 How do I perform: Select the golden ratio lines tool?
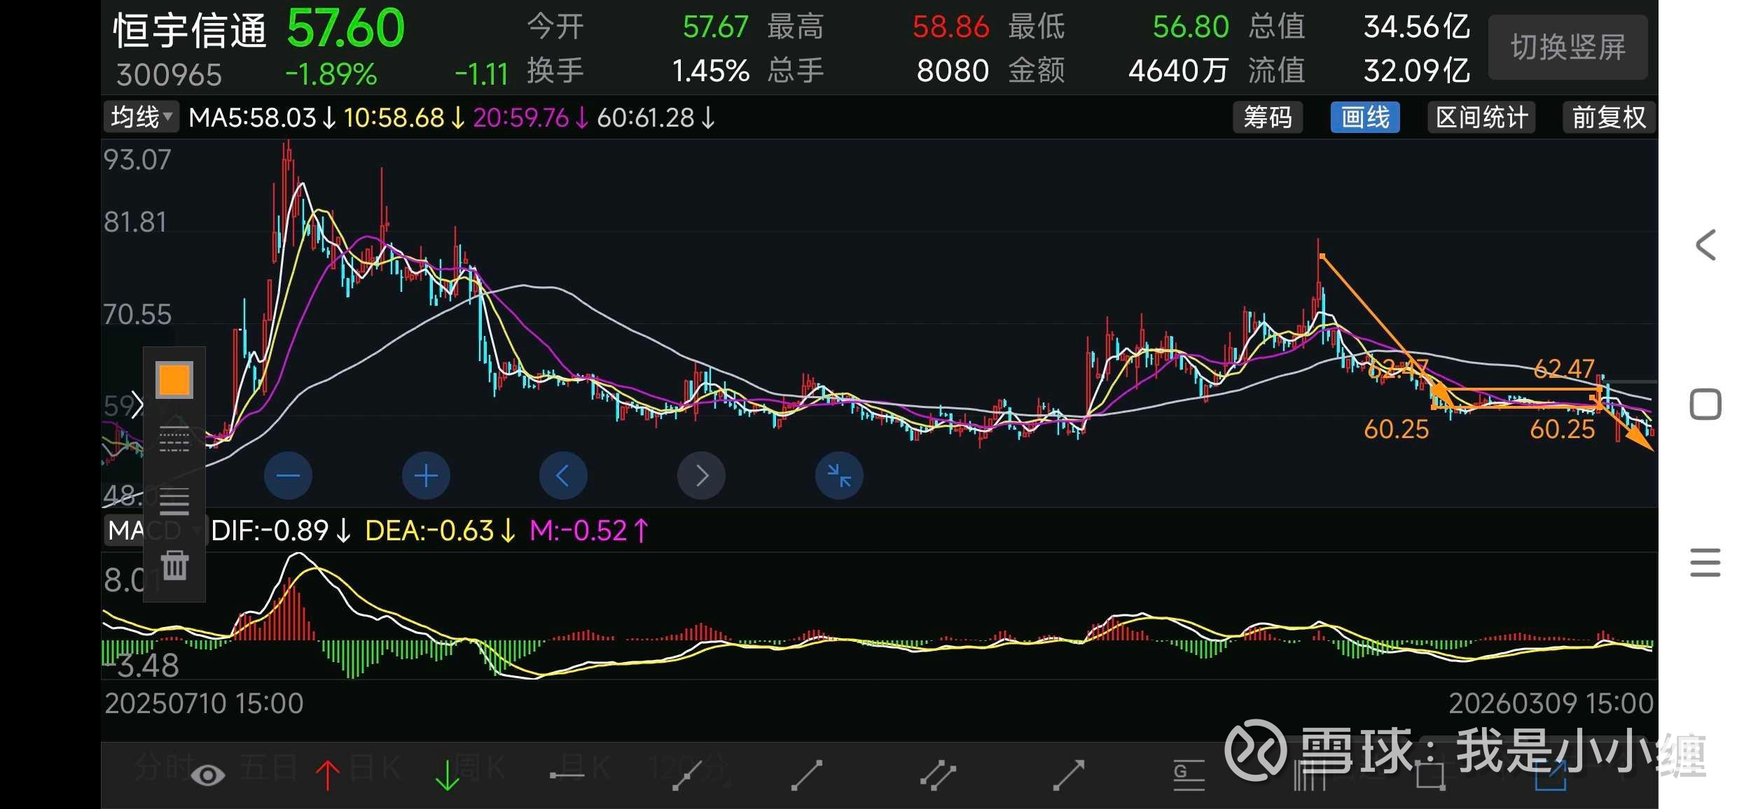pyautogui.click(x=1189, y=775)
